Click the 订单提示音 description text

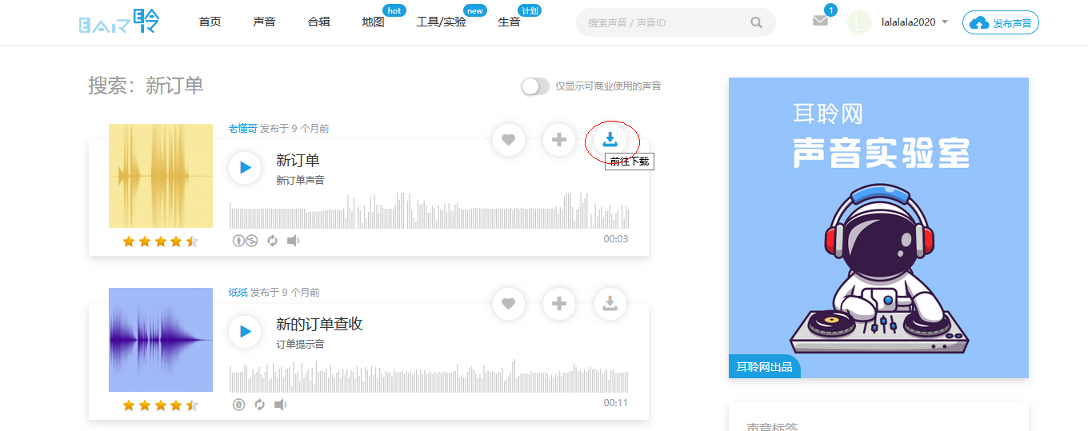point(300,345)
